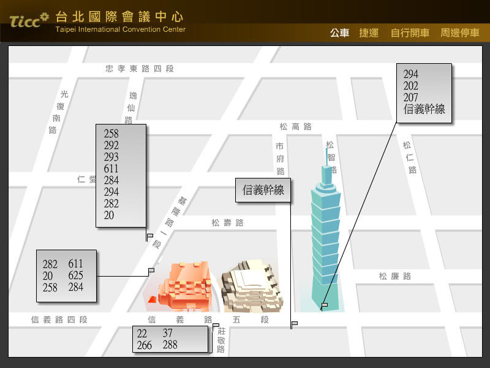The image size is (490, 368).
Task: Click the 逸仙路 road label
Action: pos(130,108)
